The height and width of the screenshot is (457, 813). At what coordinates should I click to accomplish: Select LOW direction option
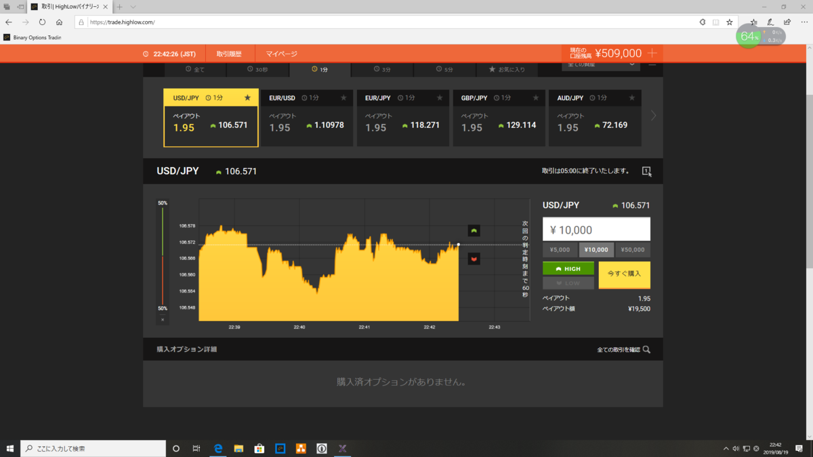[x=568, y=283]
